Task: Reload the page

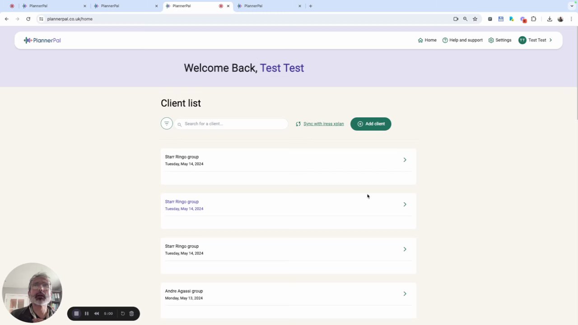Action: [x=28, y=19]
